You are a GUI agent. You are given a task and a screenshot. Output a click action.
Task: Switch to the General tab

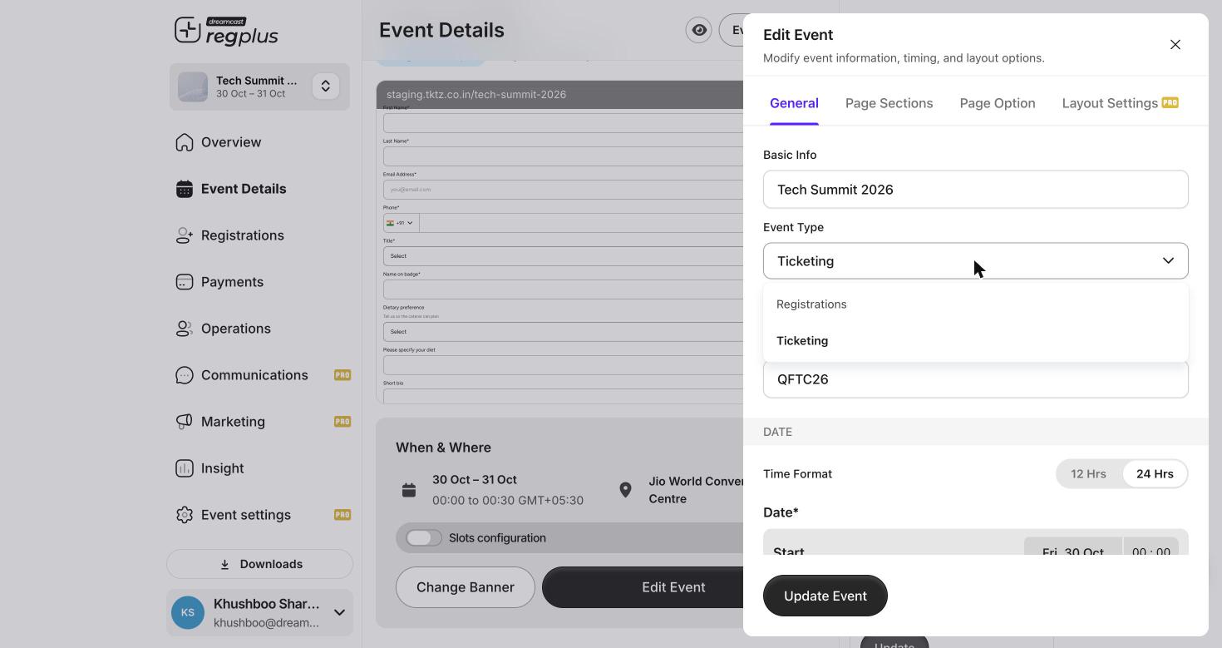point(794,103)
